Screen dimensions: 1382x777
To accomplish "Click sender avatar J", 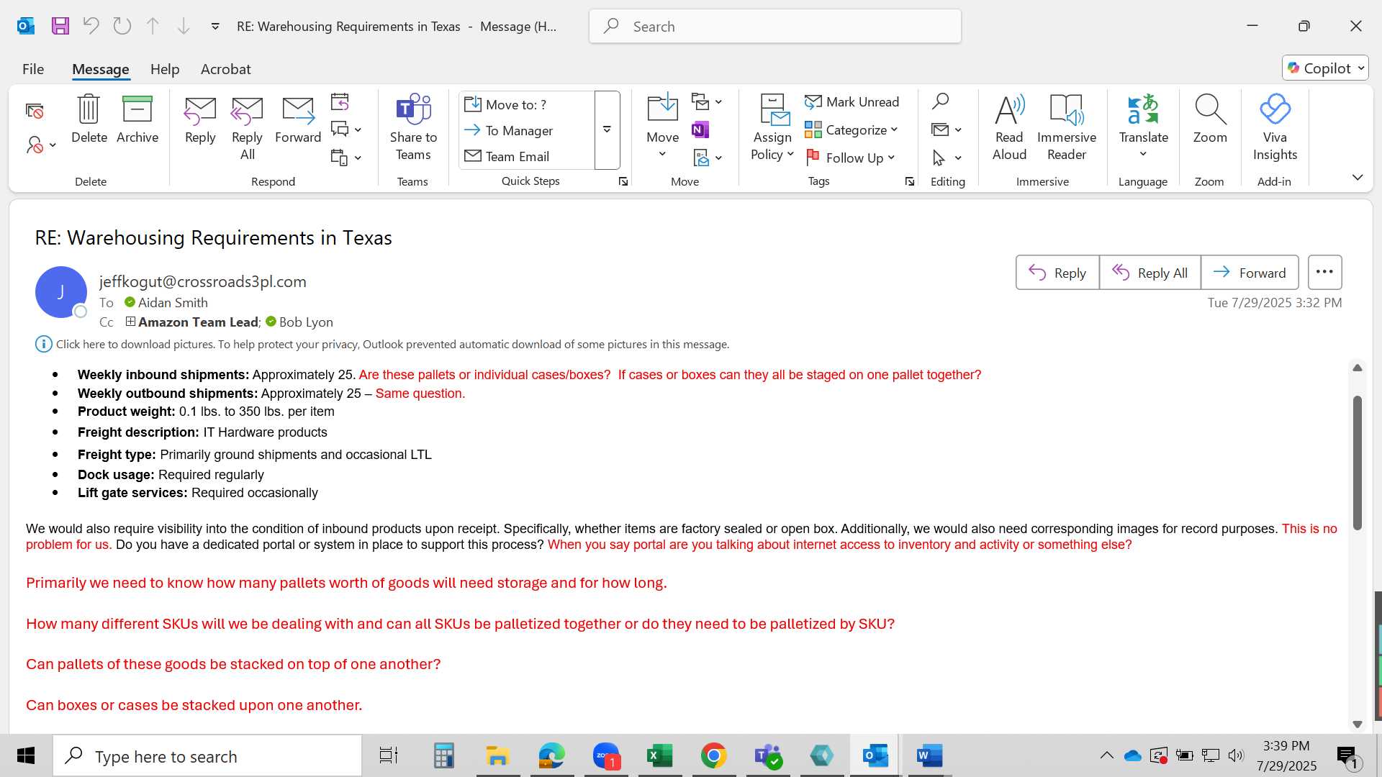I will (x=61, y=292).
